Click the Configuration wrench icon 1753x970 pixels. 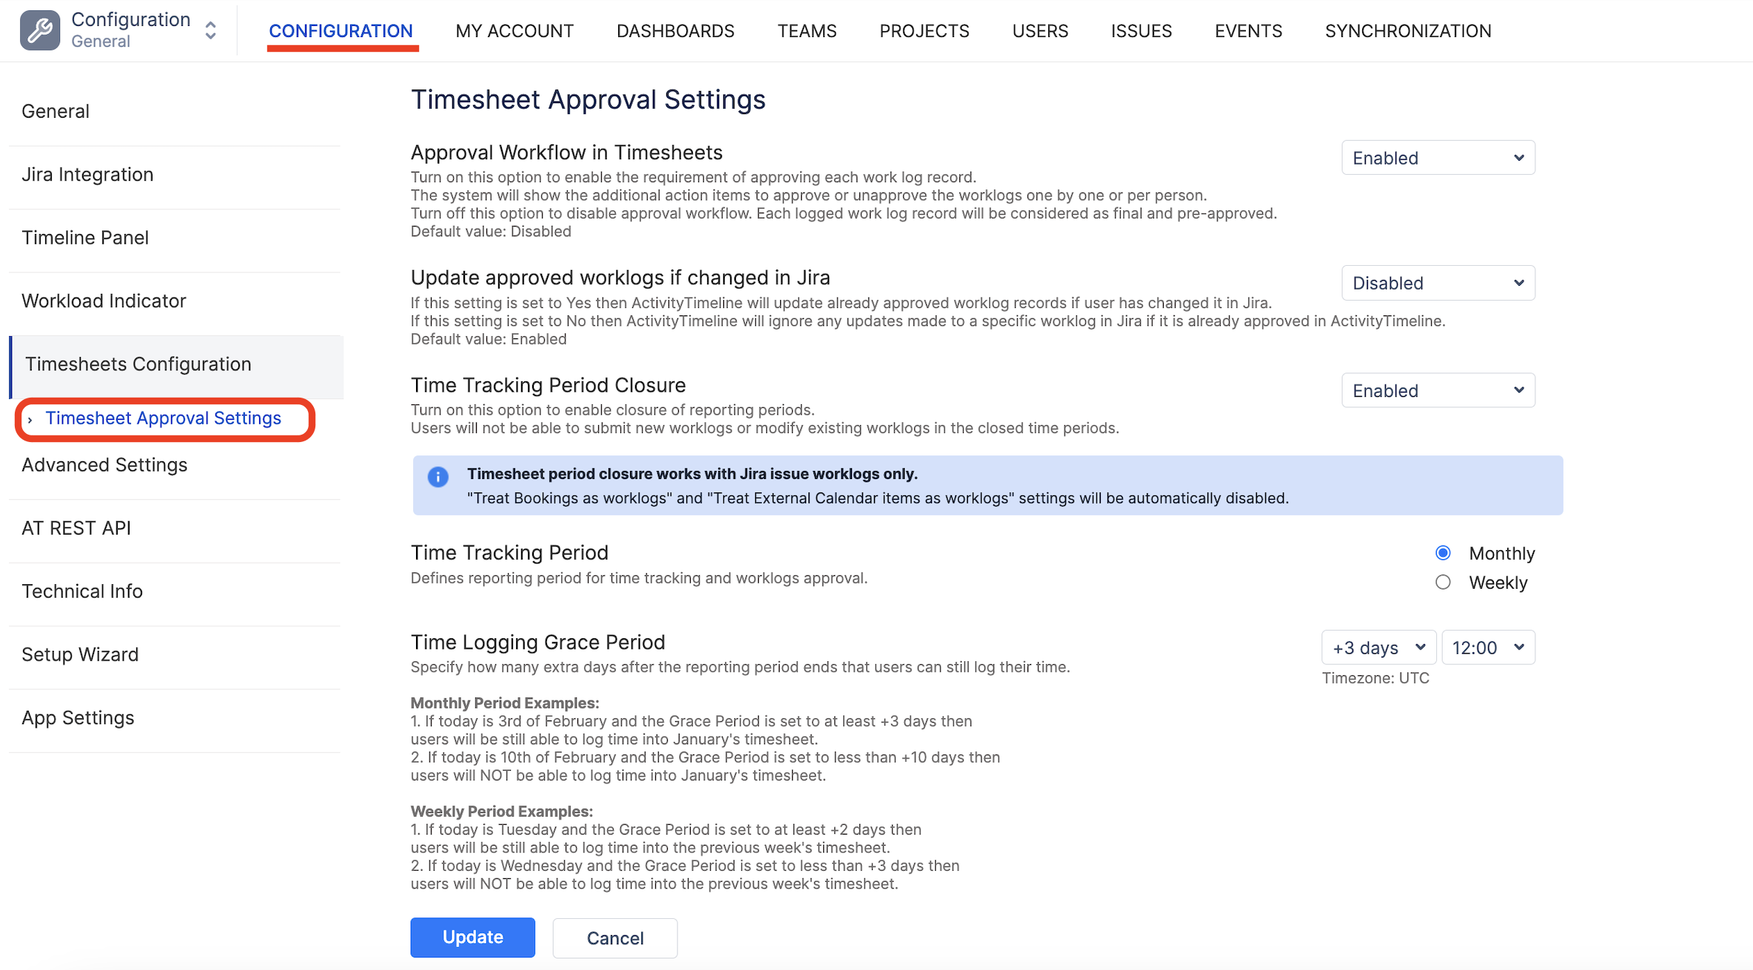(39, 30)
